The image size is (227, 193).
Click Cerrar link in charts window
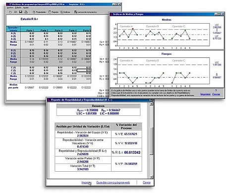coord(216,94)
